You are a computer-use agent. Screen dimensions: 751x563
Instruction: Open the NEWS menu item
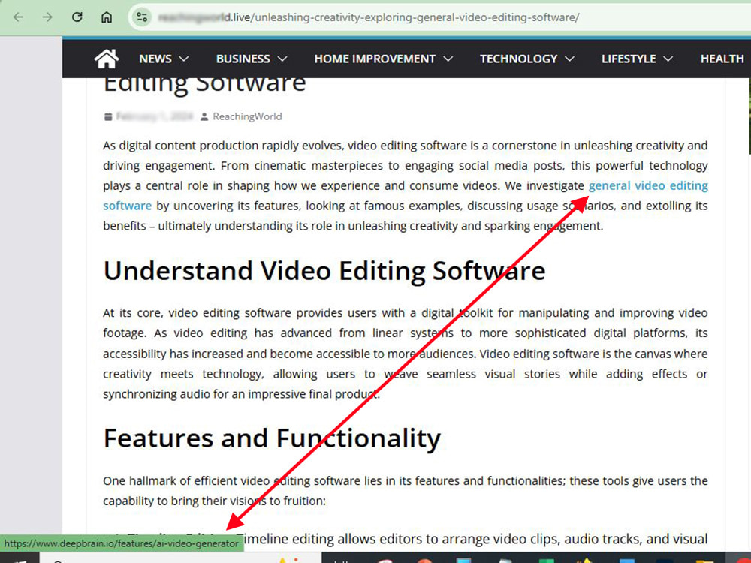tap(155, 59)
